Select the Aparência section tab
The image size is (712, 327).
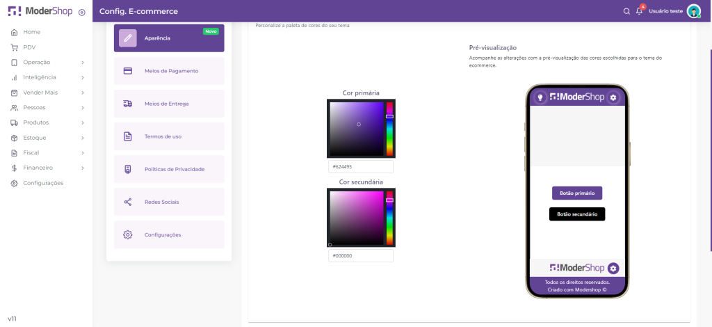pyautogui.click(x=169, y=38)
